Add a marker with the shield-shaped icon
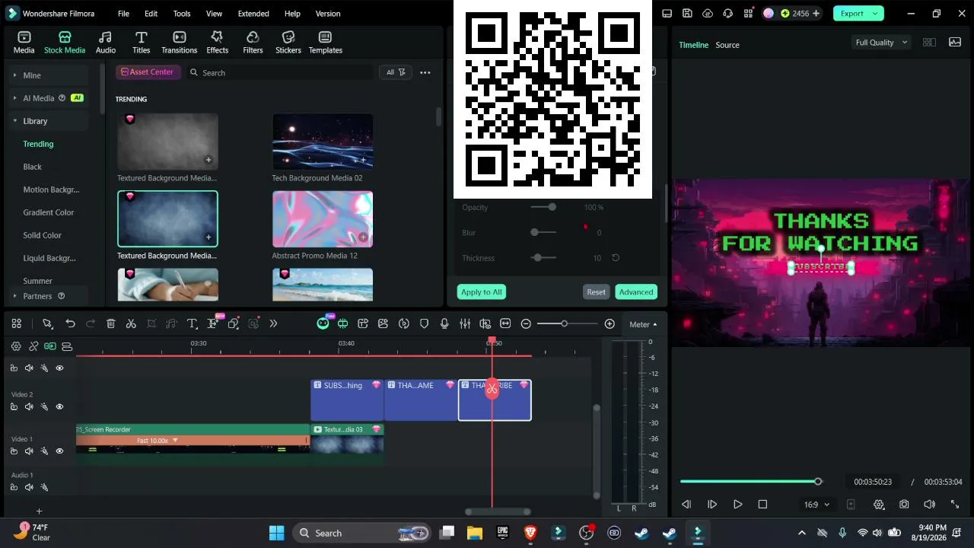Image resolution: width=974 pixels, height=548 pixels. (424, 323)
